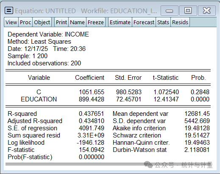Open the Object menu
The image size is (220, 174).
coord(42,22)
